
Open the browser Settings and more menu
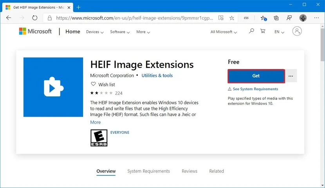(316, 18)
